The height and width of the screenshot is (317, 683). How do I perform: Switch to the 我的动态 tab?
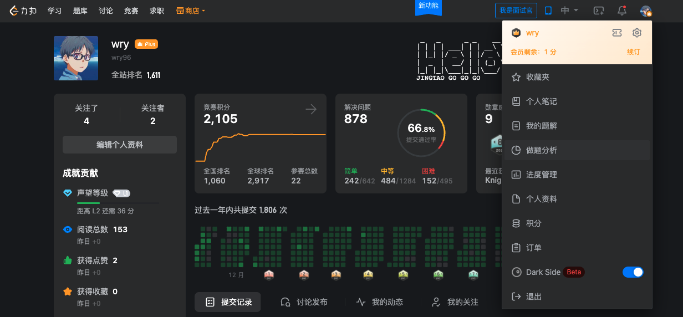point(379,302)
